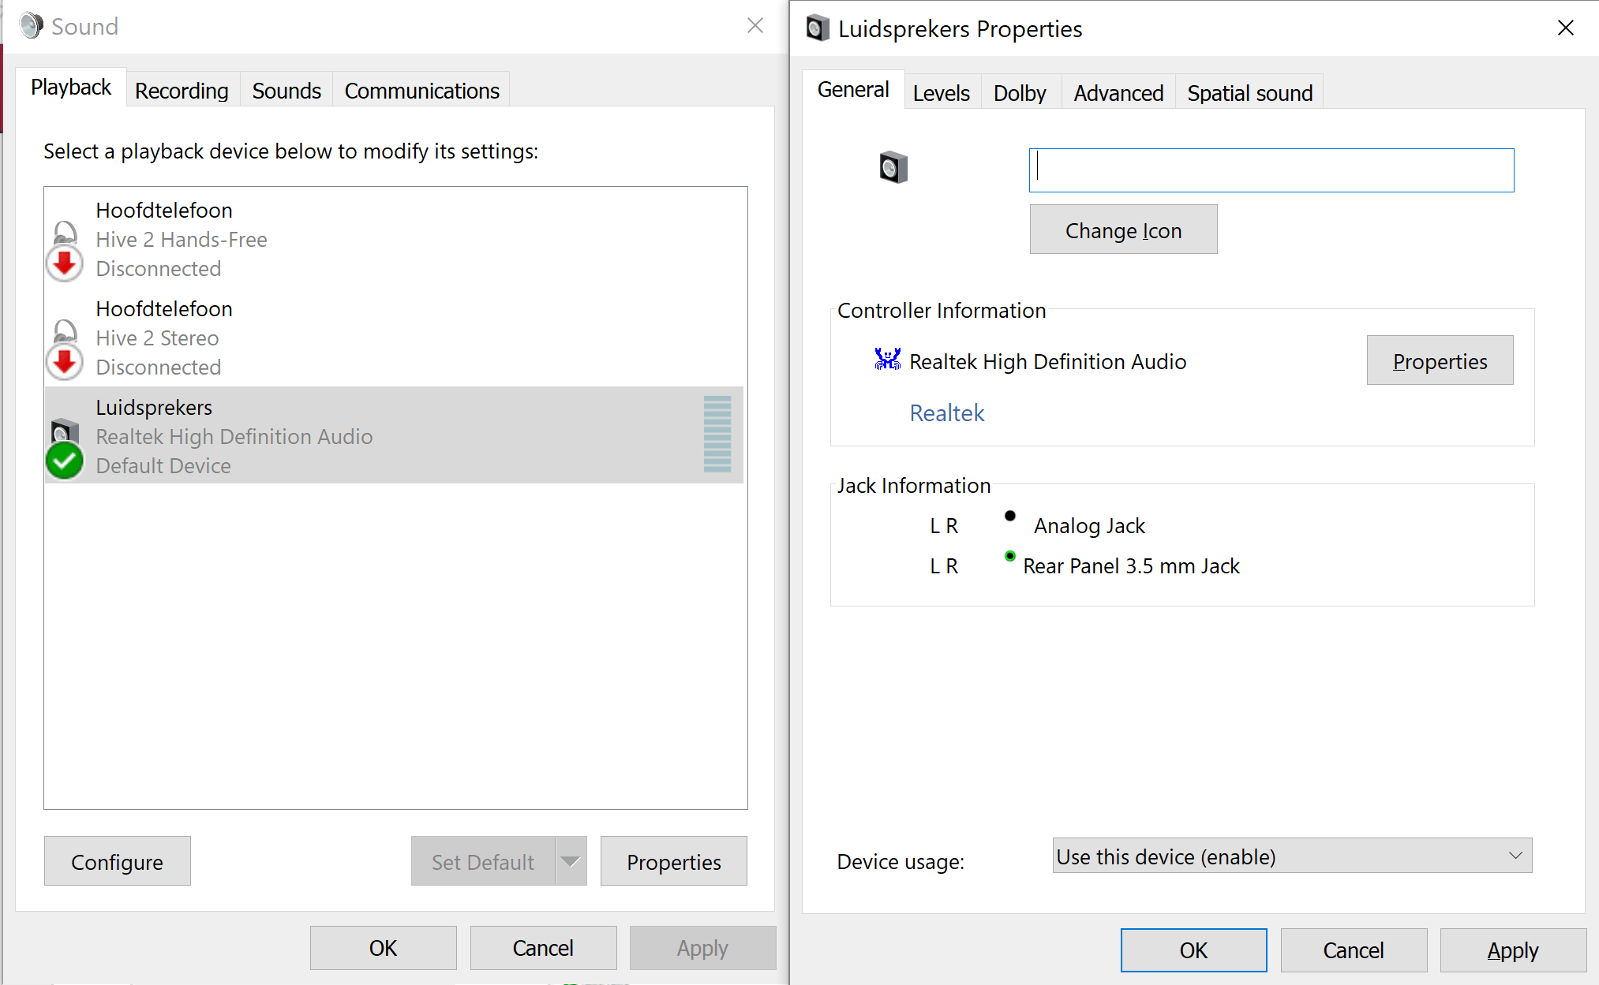Viewport: 1599px width, 985px height.
Task: Click the Realtek crab controller icon
Action: 887,360
